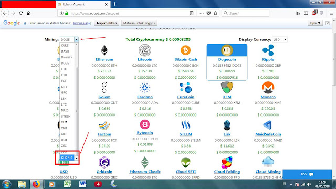Screen dimensions: 336x189
Task: Click the Terjemahkan translate button
Action: pos(107,23)
